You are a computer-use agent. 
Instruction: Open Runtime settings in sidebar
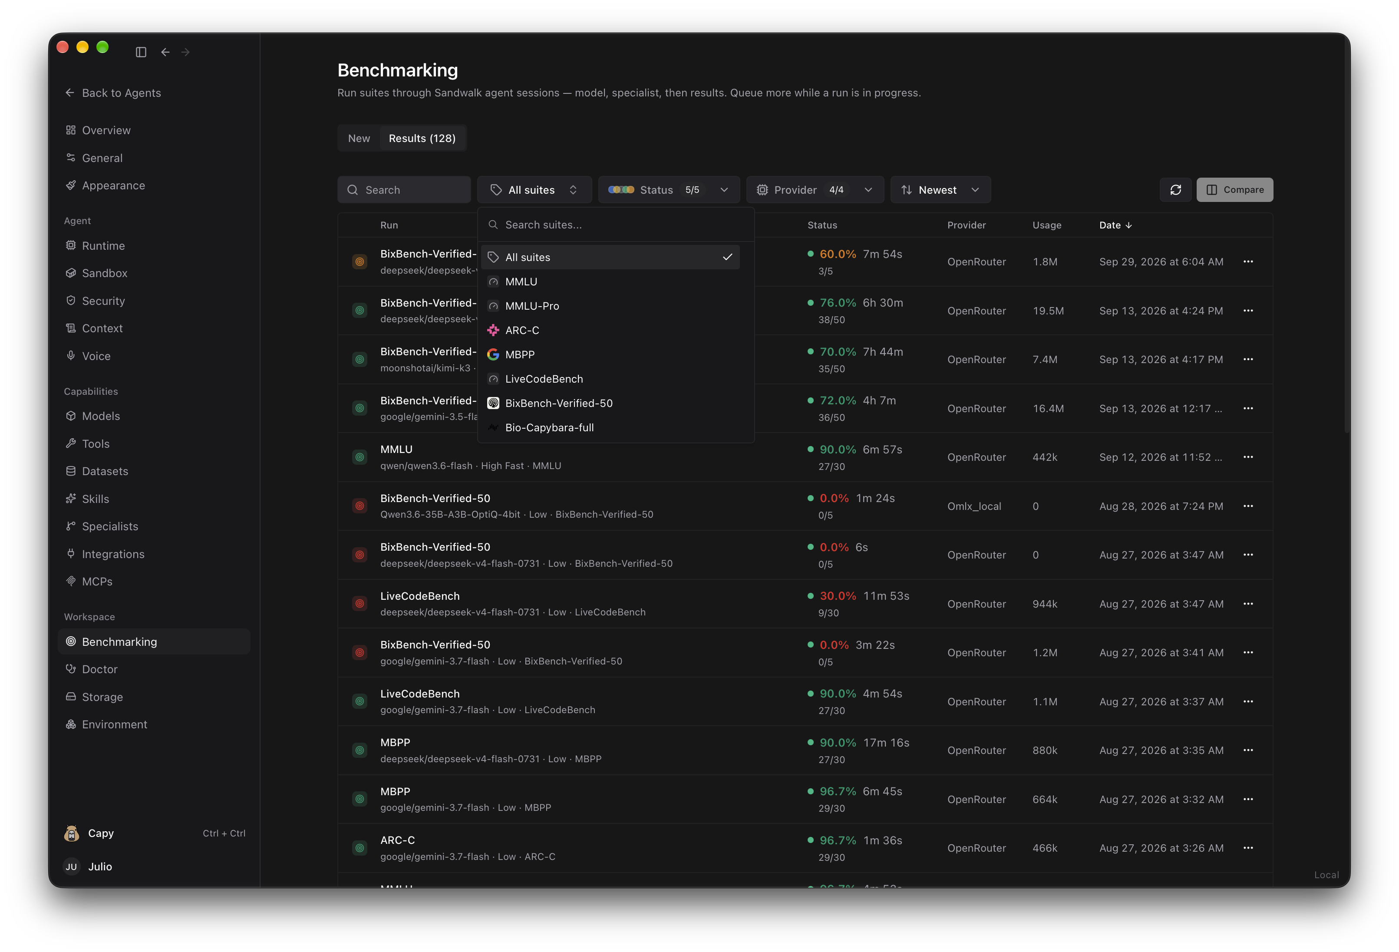point(154,246)
